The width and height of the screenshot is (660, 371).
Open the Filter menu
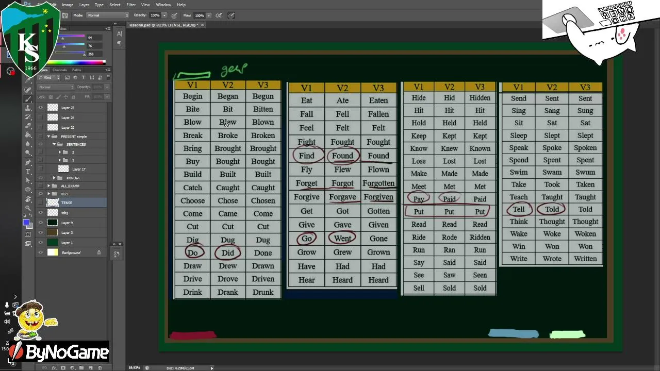pos(131,5)
